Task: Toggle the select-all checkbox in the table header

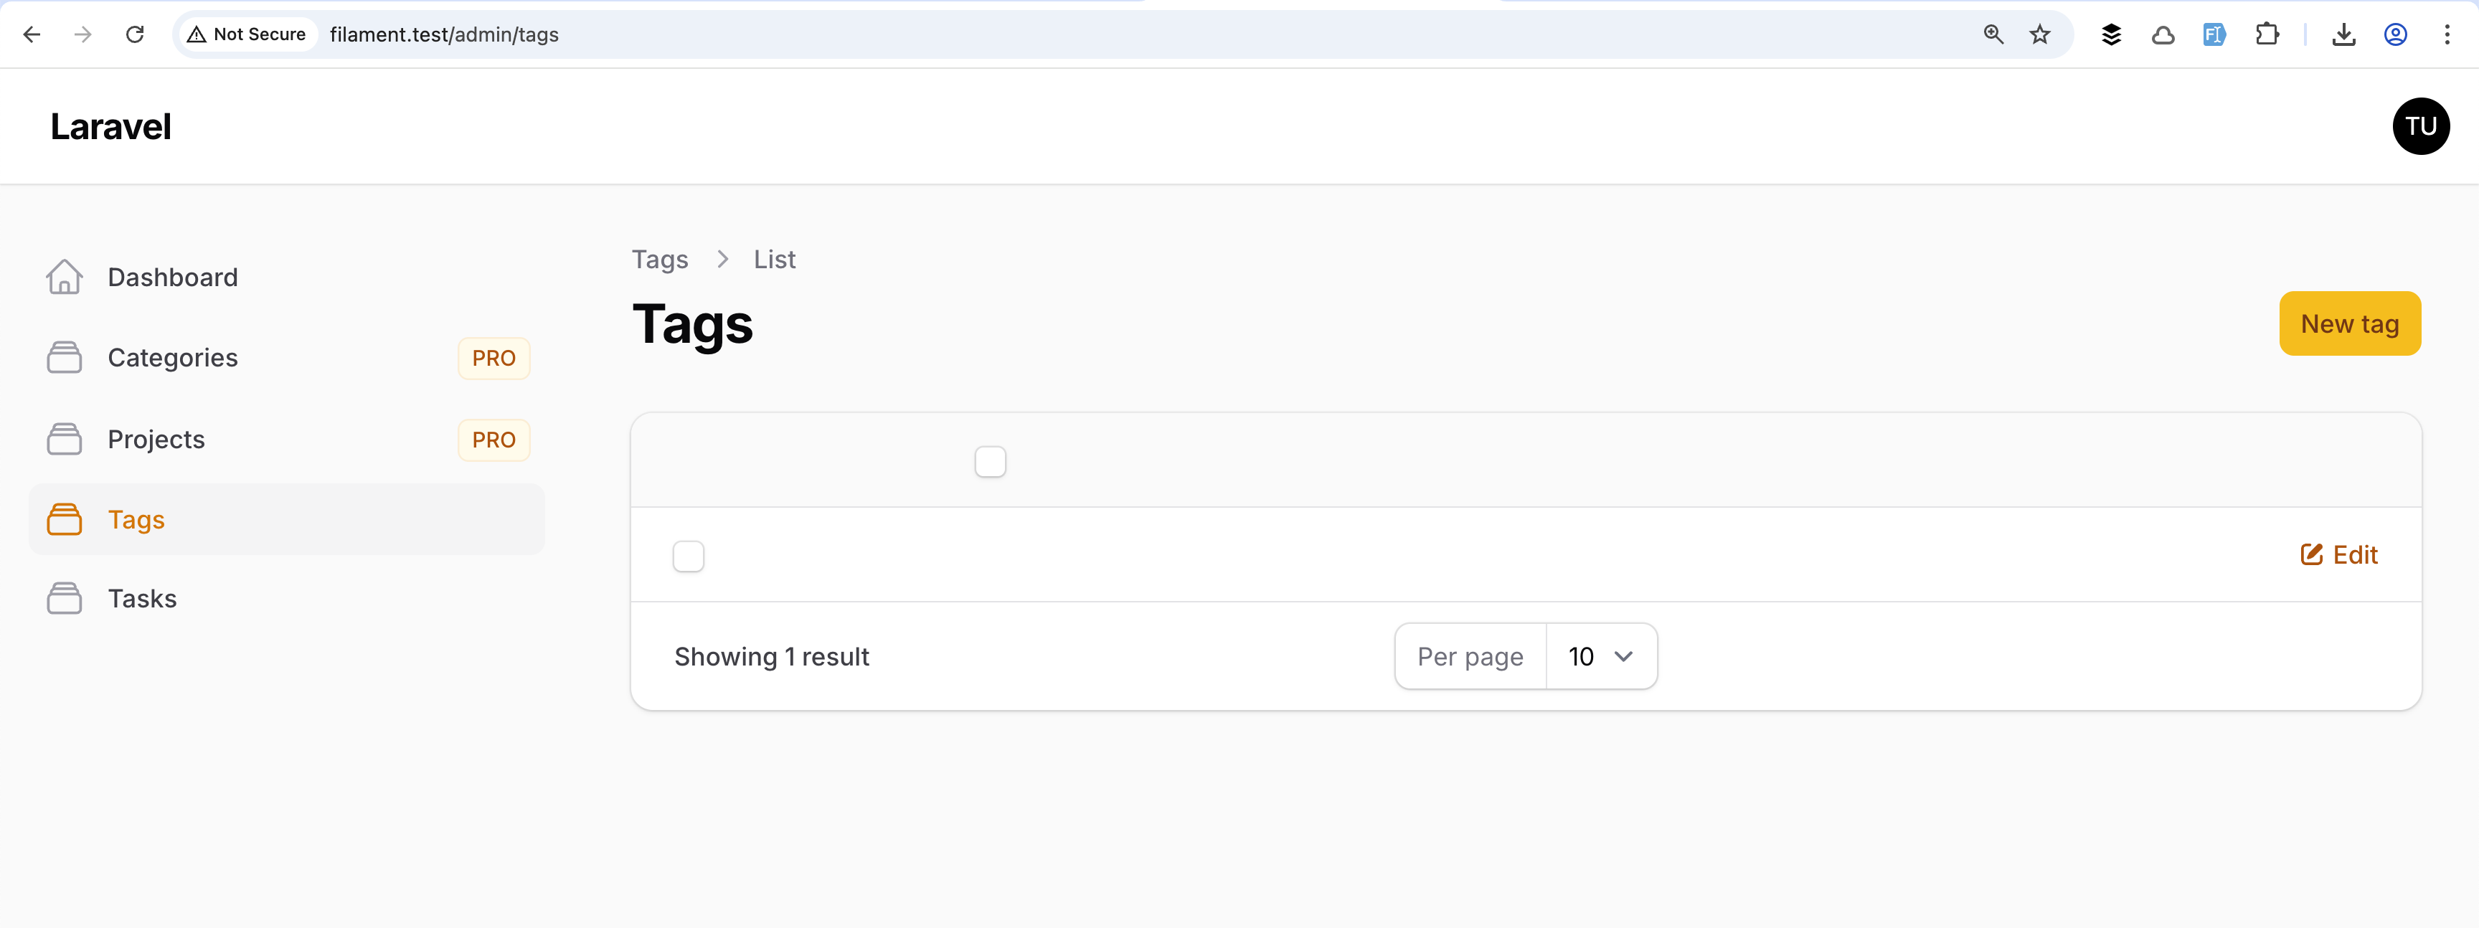Action: pyautogui.click(x=989, y=462)
